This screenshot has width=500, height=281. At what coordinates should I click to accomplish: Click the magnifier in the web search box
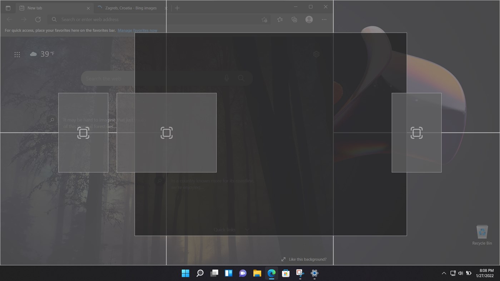tap(241, 78)
